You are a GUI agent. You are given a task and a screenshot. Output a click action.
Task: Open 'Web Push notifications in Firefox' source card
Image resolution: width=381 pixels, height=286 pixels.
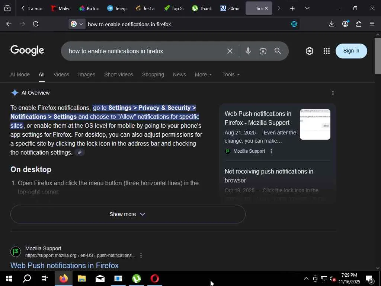pyautogui.click(x=257, y=118)
